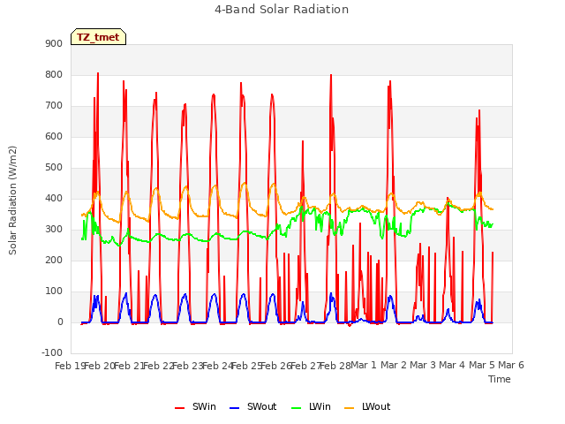Click the y-axis label 'Solar Radiation (W/m2)'
Image resolution: width=565 pixels, height=424 pixels.
[12, 201]
